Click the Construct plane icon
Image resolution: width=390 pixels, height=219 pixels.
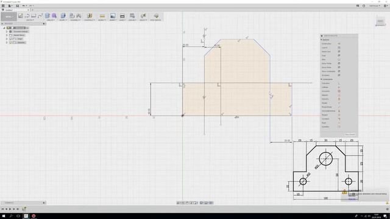pyautogui.click(x=90, y=16)
